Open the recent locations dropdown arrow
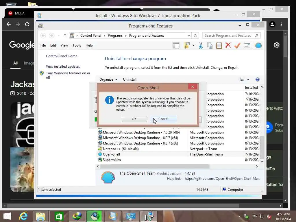 [x=58, y=36]
